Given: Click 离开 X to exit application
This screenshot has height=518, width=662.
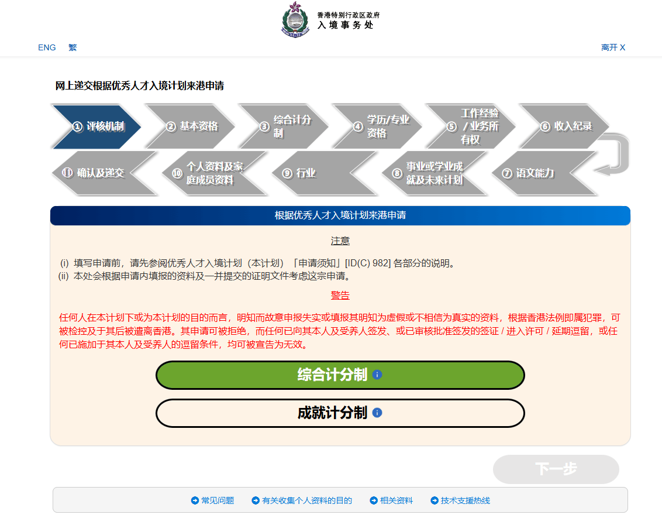Looking at the screenshot, I should [613, 47].
